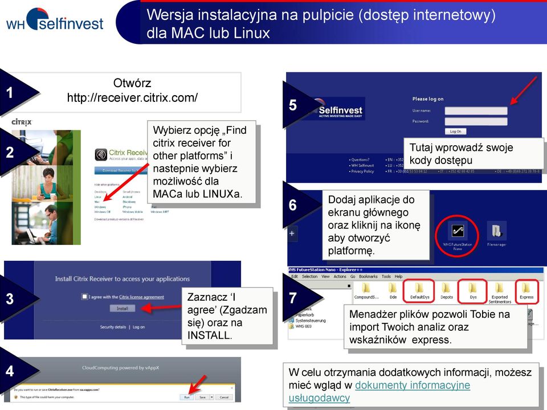This screenshot has width=547, height=410.
Task: Select the Windows 8/RT platform link
Action: tap(160, 212)
